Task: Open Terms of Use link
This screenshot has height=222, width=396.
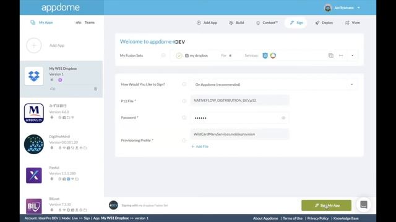Action: [x=293, y=218]
